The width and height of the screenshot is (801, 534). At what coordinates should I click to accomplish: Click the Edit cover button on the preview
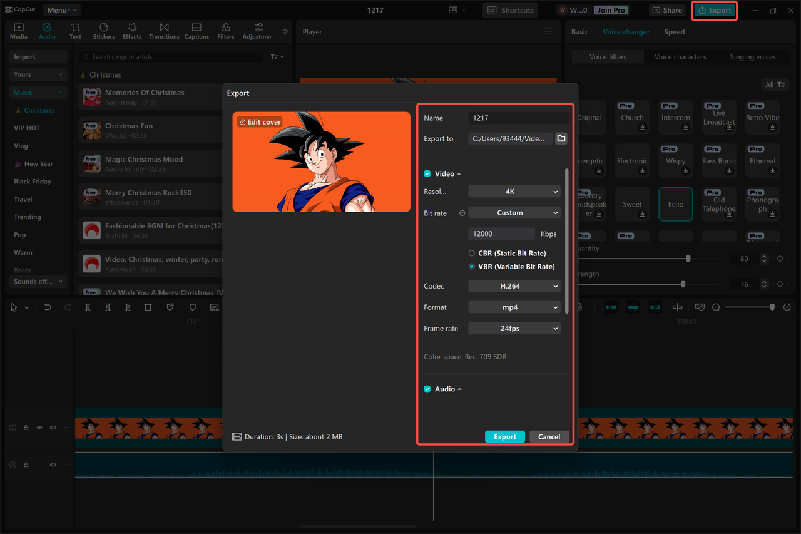[x=259, y=121]
